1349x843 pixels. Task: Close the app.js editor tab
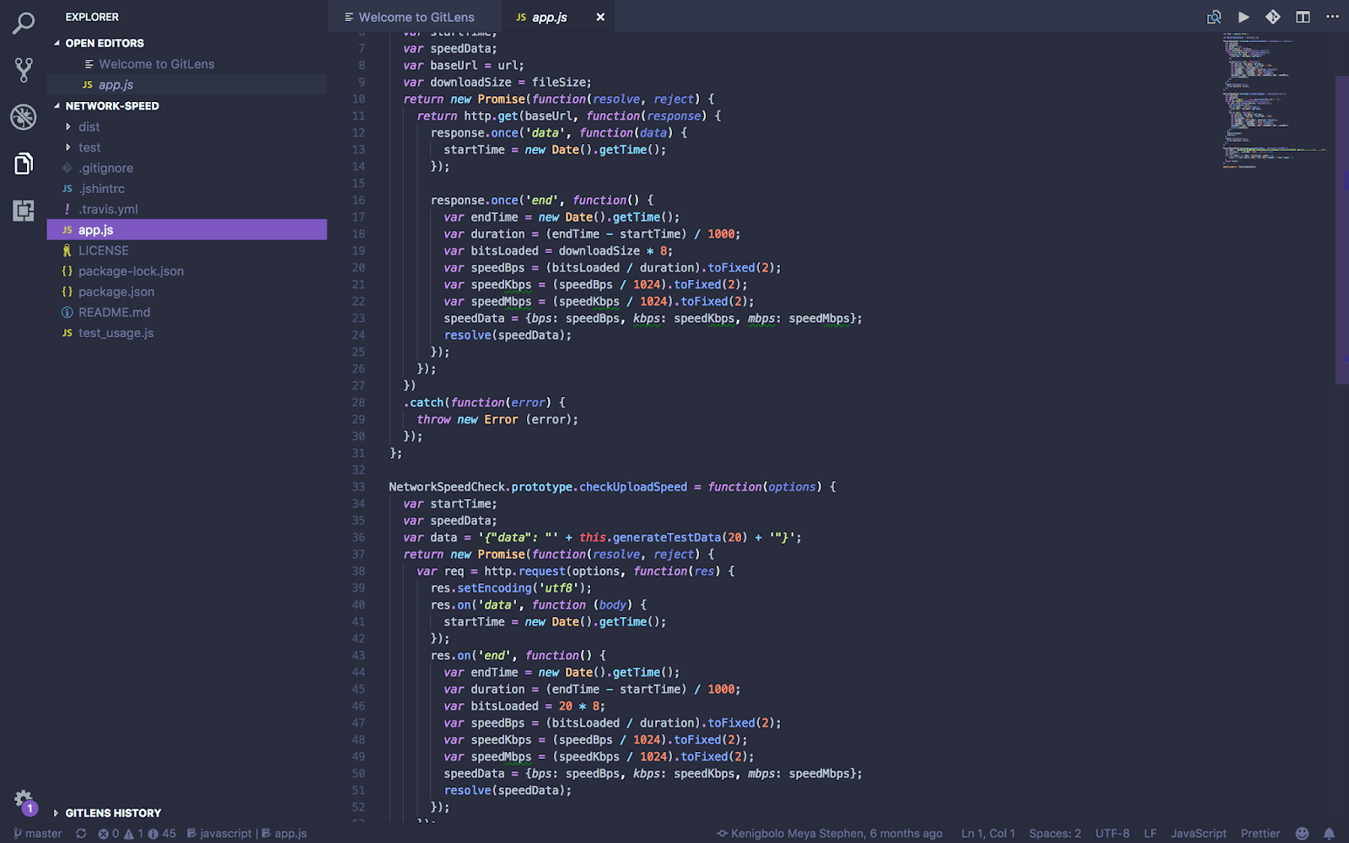600,17
